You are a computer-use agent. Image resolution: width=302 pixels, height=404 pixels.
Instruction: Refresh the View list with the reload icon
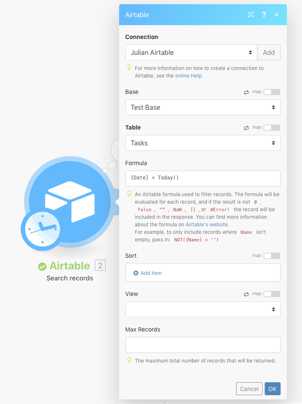click(x=246, y=294)
